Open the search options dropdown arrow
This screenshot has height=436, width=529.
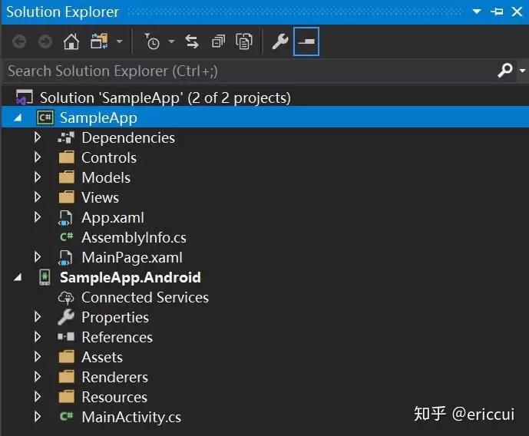click(522, 71)
